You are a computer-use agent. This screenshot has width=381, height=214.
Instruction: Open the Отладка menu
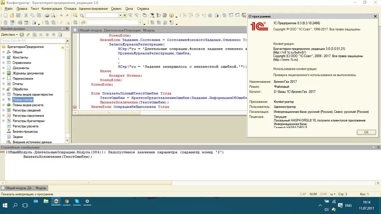[70, 9]
